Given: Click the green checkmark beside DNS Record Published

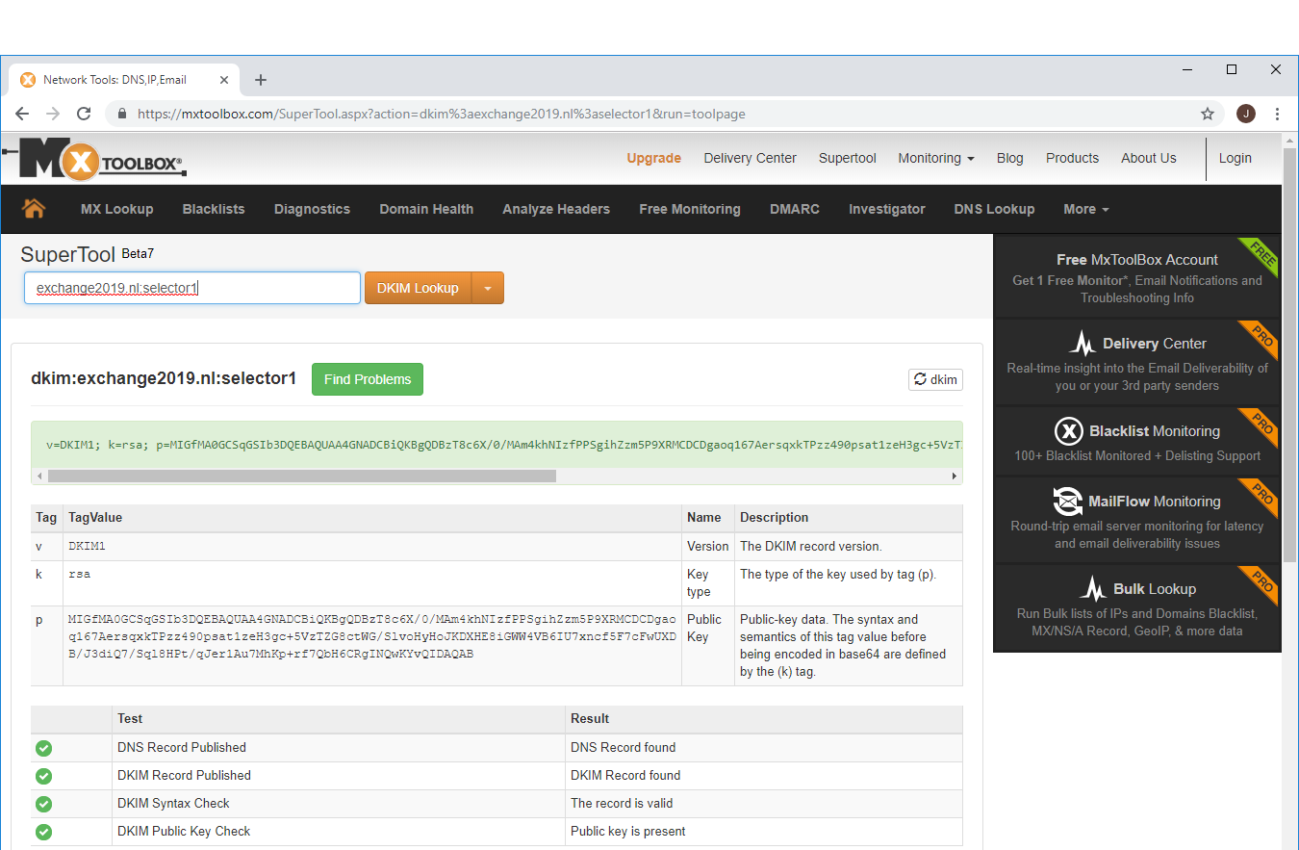Looking at the screenshot, I should 43,748.
